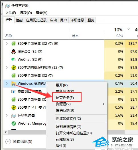The width and height of the screenshot is (138, 150).
Task: Click the WeChat (32 位) process icon
Action: (x=13, y=60)
